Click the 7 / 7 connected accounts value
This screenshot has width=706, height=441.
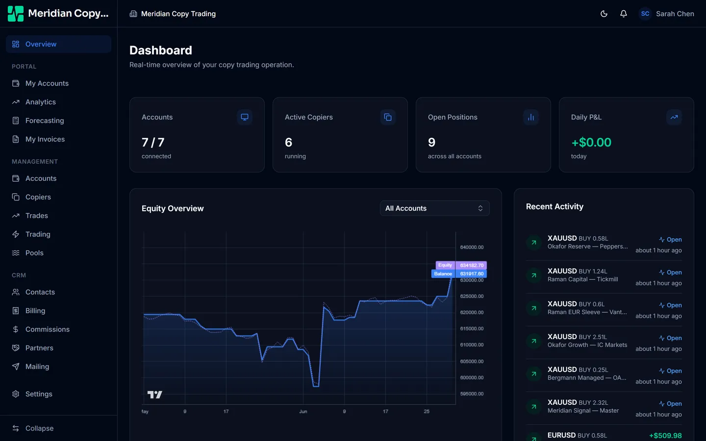(153, 143)
